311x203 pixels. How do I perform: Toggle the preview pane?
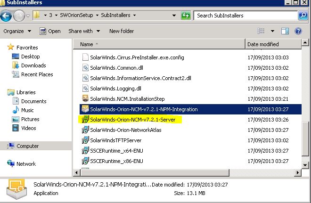pos(285,31)
